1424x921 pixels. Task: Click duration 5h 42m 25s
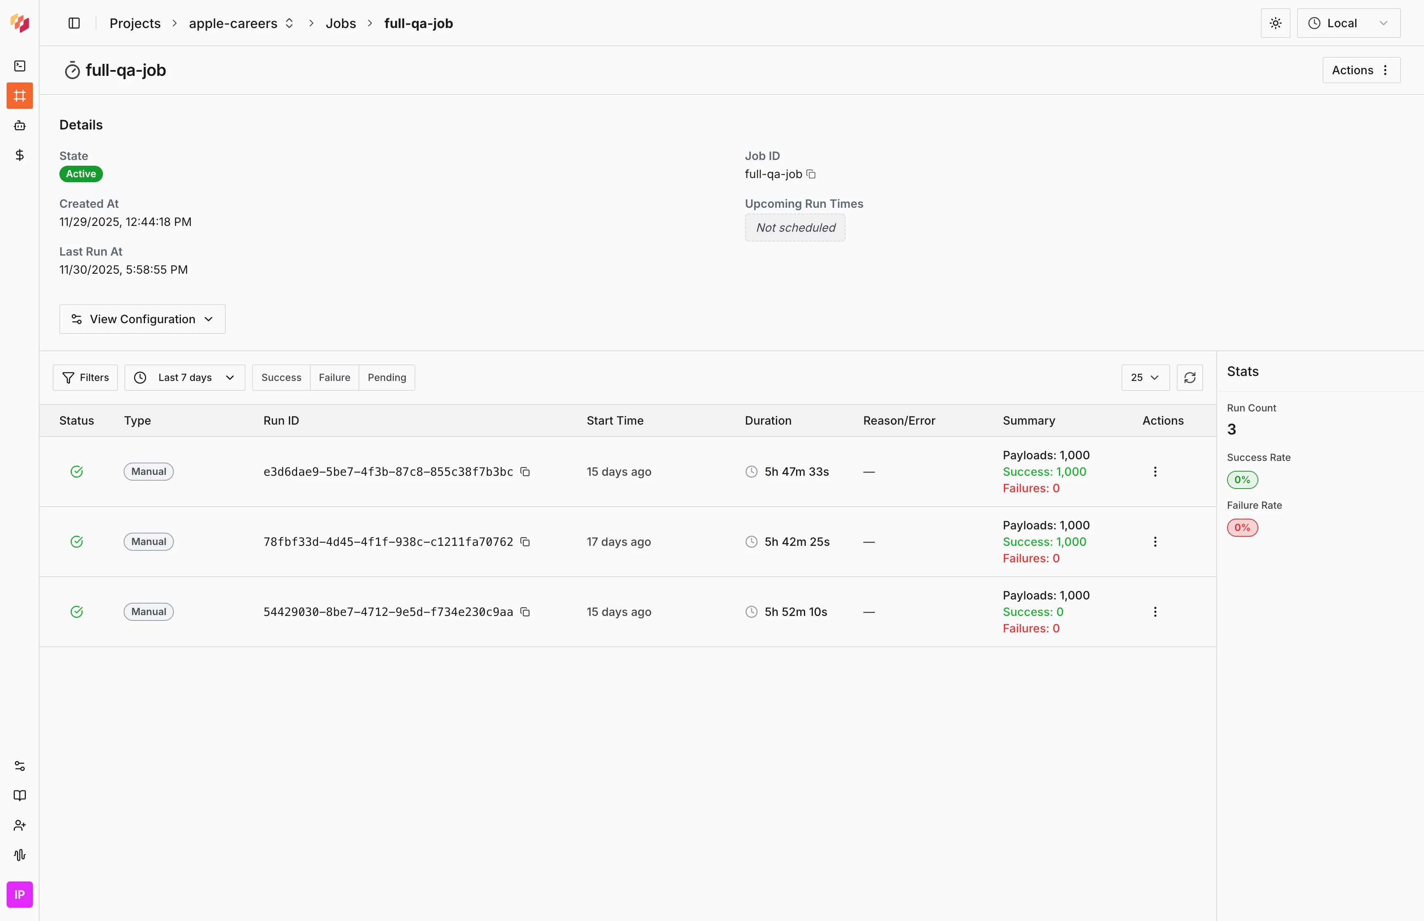point(797,542)
